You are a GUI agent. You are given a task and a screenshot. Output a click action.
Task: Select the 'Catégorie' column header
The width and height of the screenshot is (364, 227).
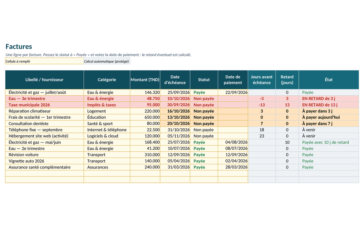point(107,80)
